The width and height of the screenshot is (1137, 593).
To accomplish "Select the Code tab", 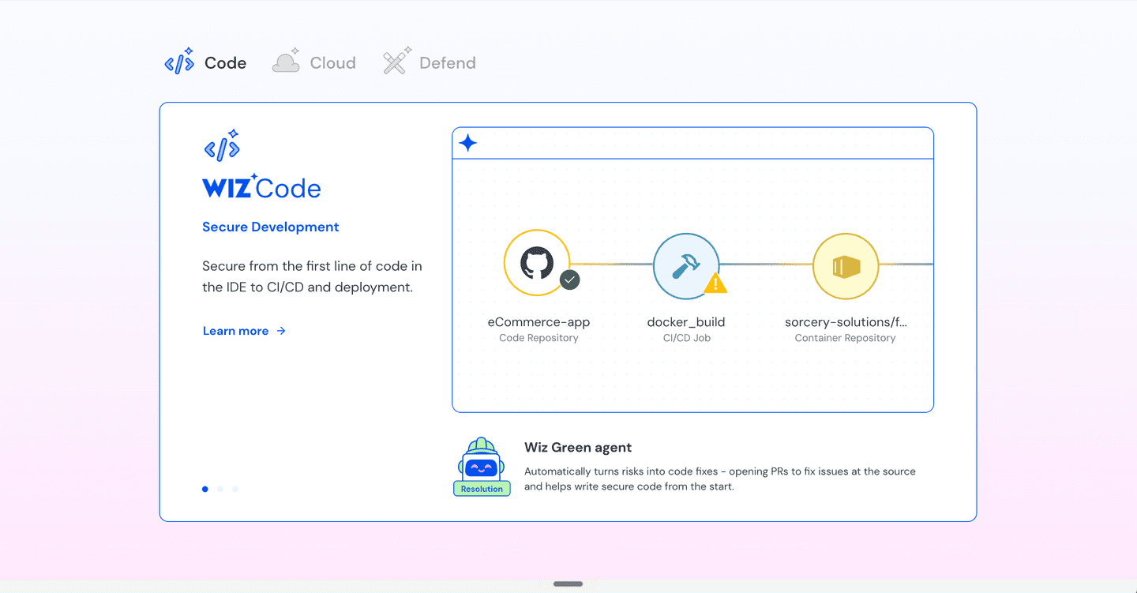I will click(x=205, y=62).
